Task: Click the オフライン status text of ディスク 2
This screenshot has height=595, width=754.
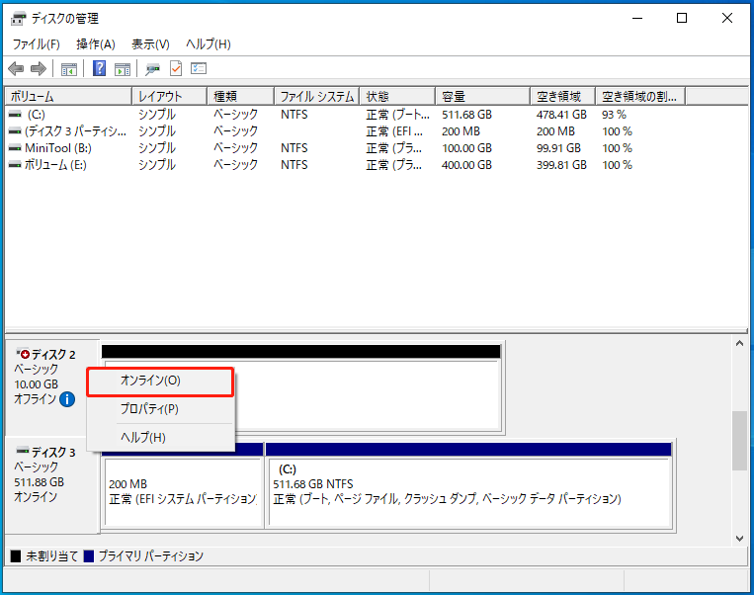Action: click(x=36, y=398)
